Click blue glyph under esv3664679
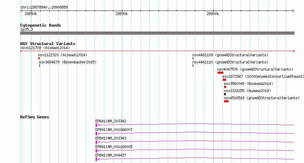The height and width of the screenshot is (163, 304). tap(40, 65)
